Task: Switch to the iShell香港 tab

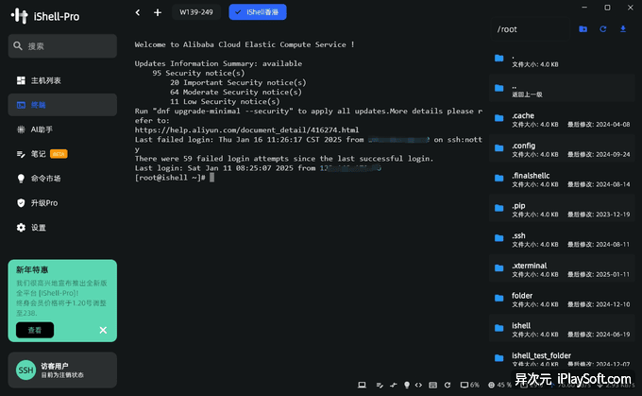Action: pyautogui.click(x=258, y=12)
